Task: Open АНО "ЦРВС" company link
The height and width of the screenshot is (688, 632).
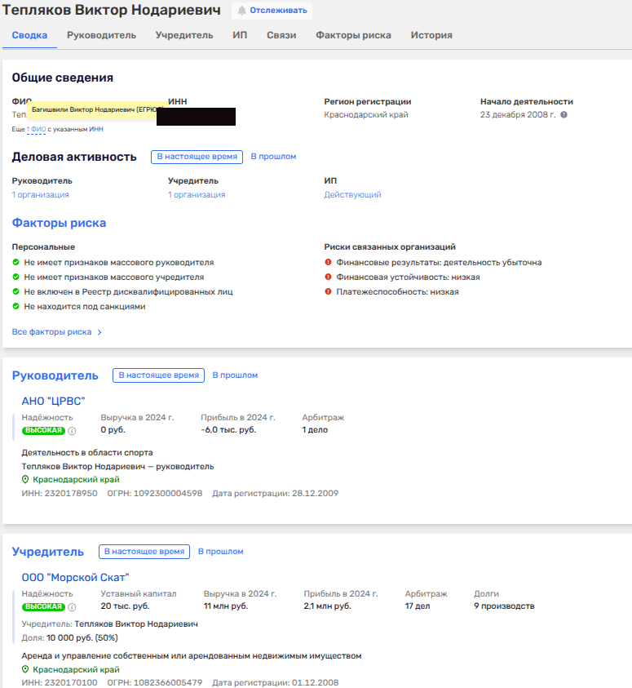Action: pyautogui.click(x=53, y=401)
